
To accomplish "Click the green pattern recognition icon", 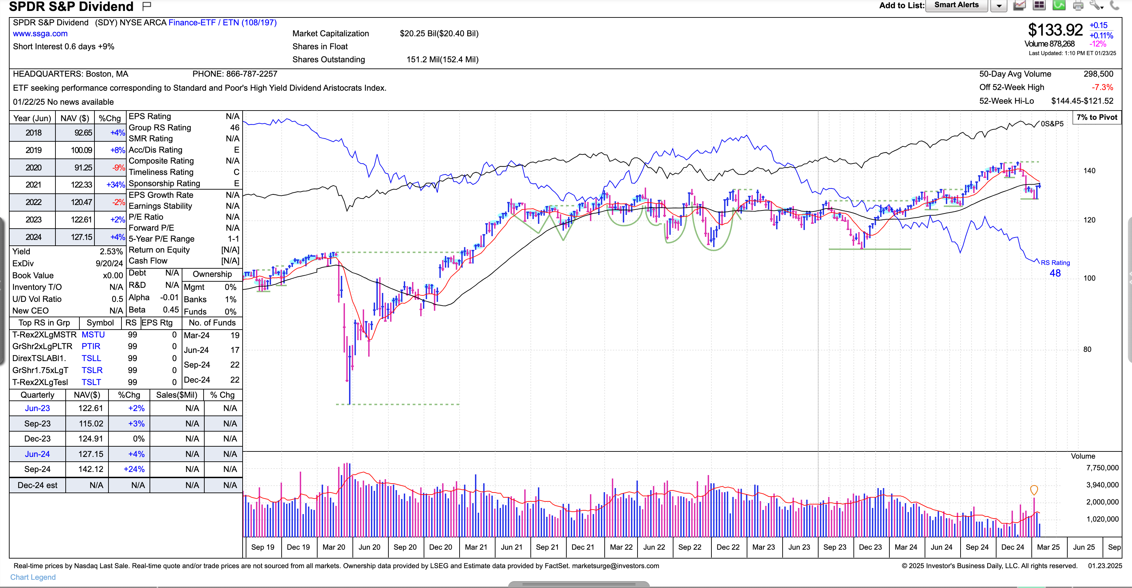I will click(x=1059, y=5).
